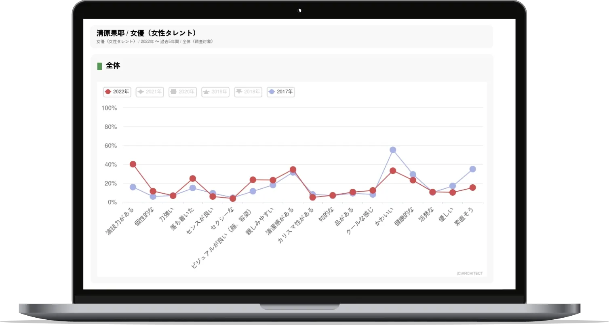The width and height of the screenshot is (609, 325).
Task: Click the 清原果耶 / 女優 page title
Action: 146,33
